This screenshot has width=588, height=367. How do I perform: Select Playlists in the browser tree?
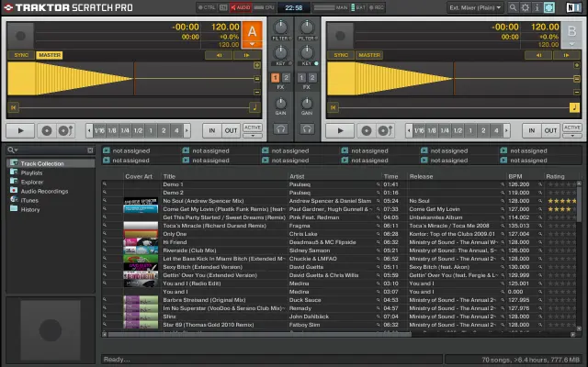pyautogui.click(x=32, y=172)
